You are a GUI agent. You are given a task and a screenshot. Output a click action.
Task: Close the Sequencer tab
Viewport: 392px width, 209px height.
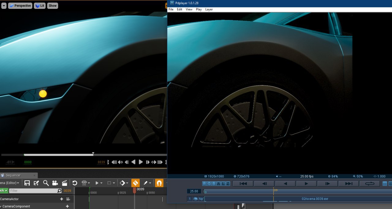click(34, 175)
